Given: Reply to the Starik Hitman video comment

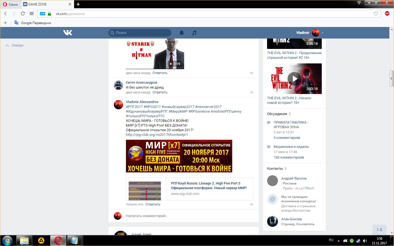Looking at the screenshot, I should pos(160,73).
